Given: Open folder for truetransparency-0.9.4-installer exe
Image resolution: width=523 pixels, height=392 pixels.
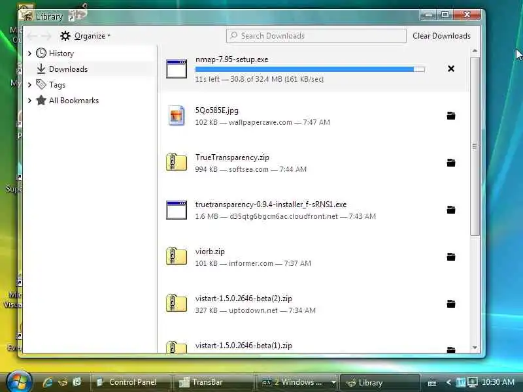Looking at the screenshot, I should (451, 210).
